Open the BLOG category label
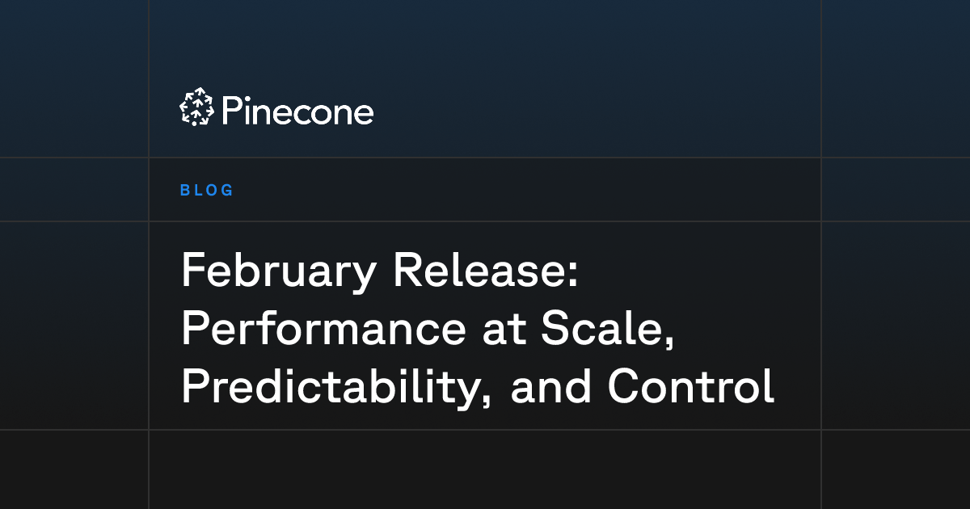 pos(207,191)
